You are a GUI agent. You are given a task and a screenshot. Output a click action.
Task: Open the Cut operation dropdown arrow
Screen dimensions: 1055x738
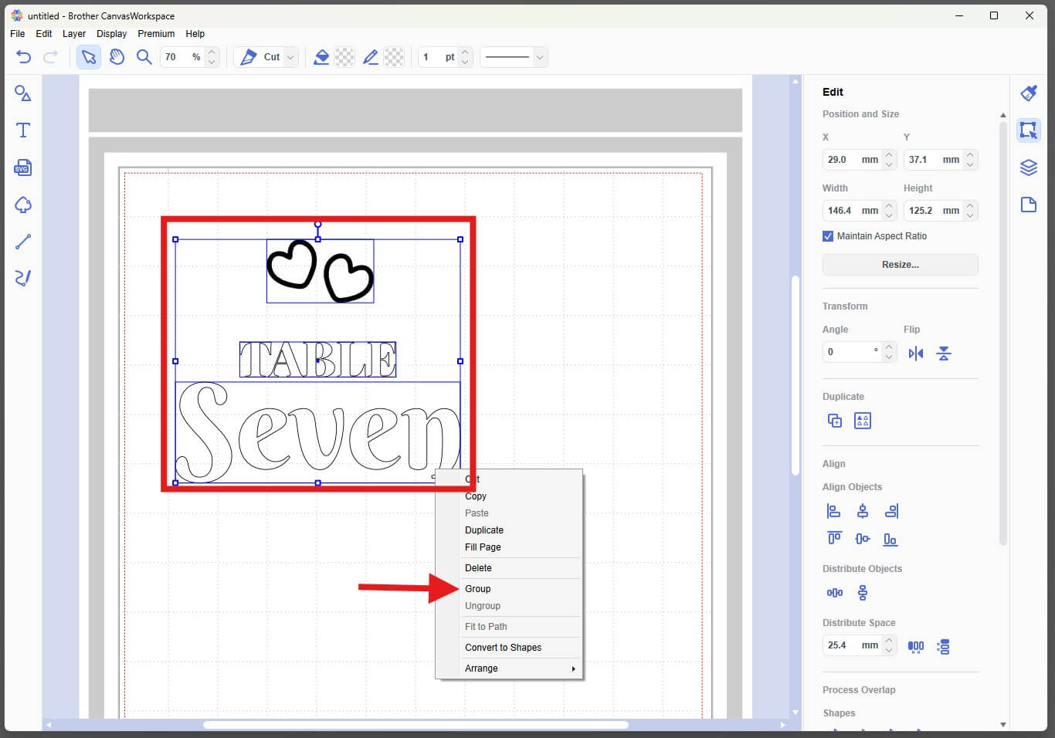coord(290,57)
